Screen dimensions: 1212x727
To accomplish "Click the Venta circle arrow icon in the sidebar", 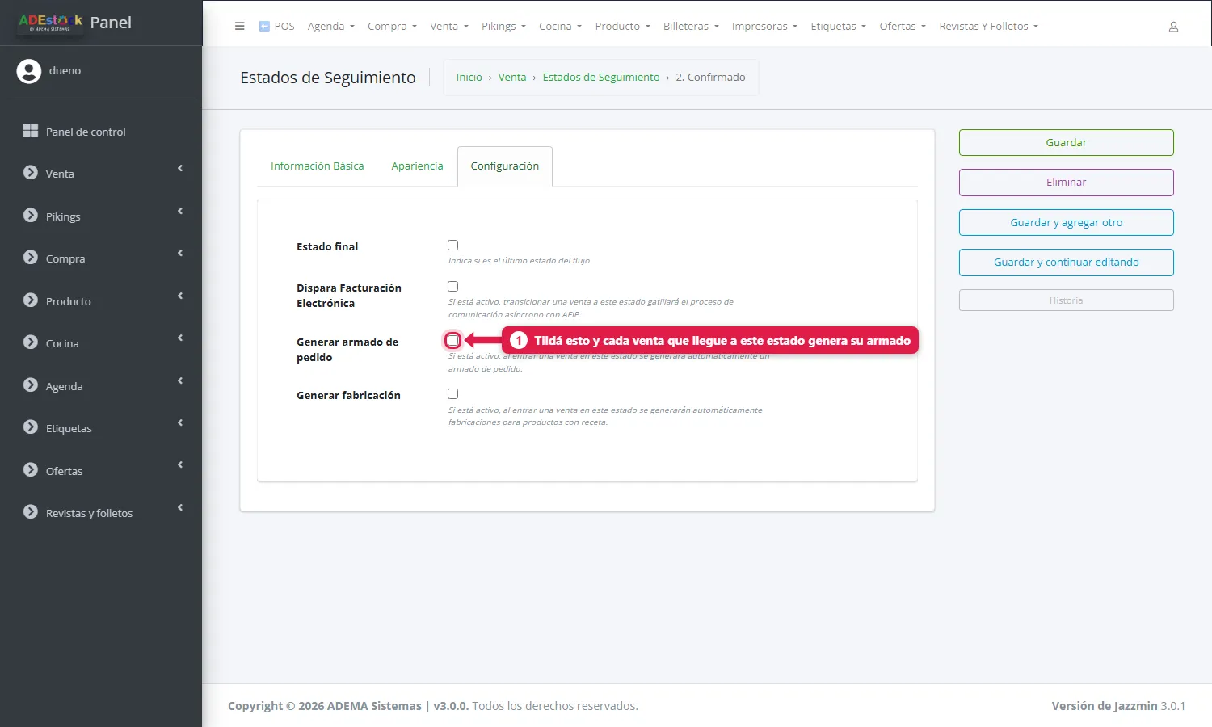I will click(31, 173).
